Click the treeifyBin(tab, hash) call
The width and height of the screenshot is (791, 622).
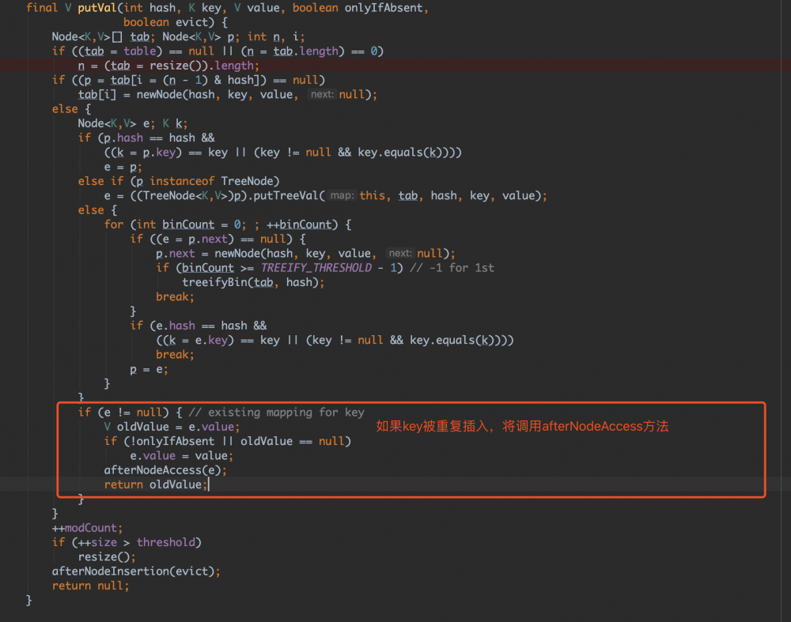(x=253, y=282)
